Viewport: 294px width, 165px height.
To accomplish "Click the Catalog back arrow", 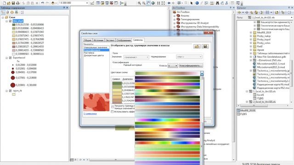I will [239, 12].
